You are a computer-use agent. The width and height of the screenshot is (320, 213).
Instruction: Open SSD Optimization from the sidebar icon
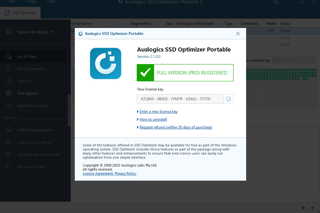pos(8,69)
